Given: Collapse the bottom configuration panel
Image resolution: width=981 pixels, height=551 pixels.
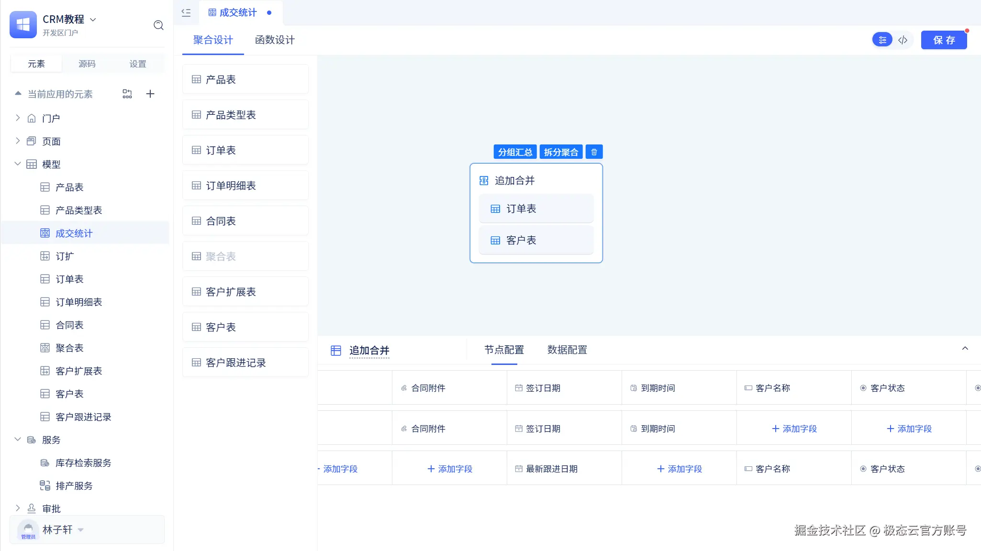Looking at the screenshot, I should point(965,349).
